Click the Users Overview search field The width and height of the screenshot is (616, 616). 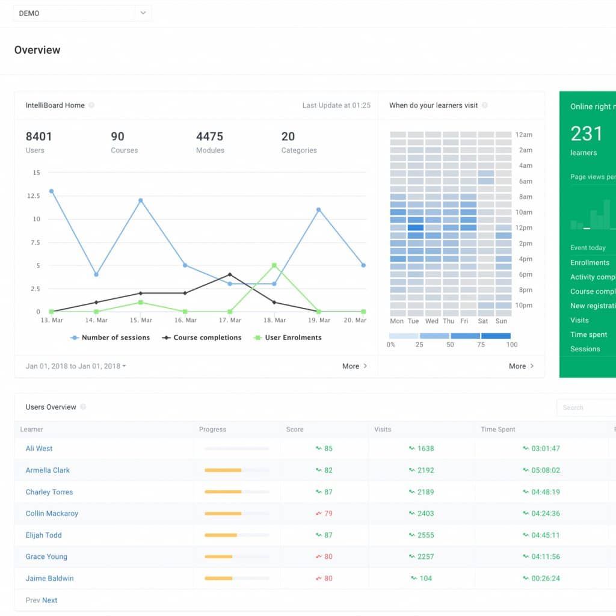[x=587, y=407]
